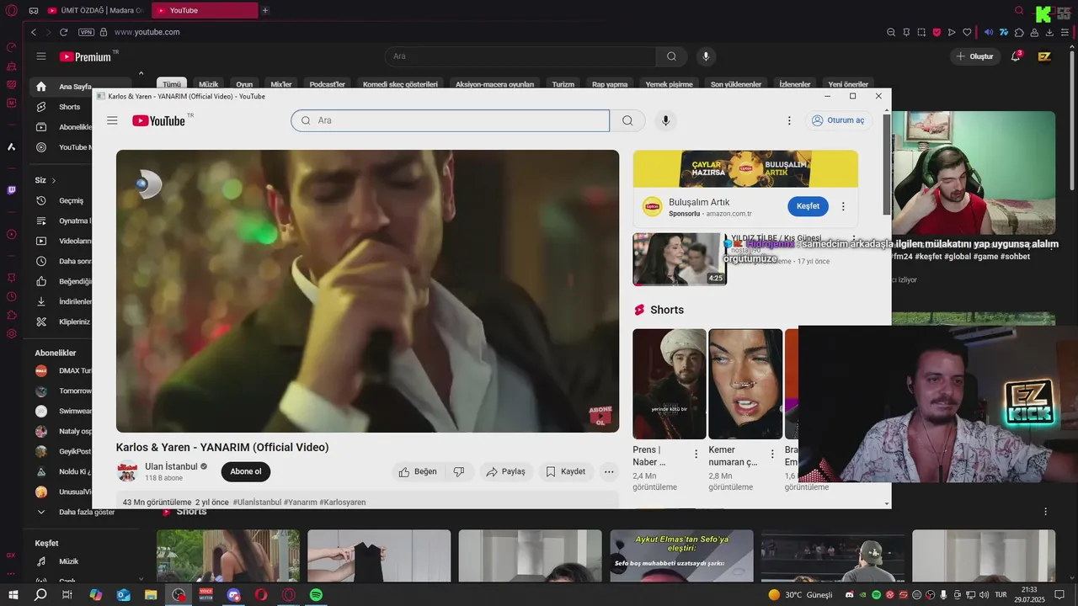
Task: Share the video via Paylaş
Action: pyautogui.click(x=506, y=471)
